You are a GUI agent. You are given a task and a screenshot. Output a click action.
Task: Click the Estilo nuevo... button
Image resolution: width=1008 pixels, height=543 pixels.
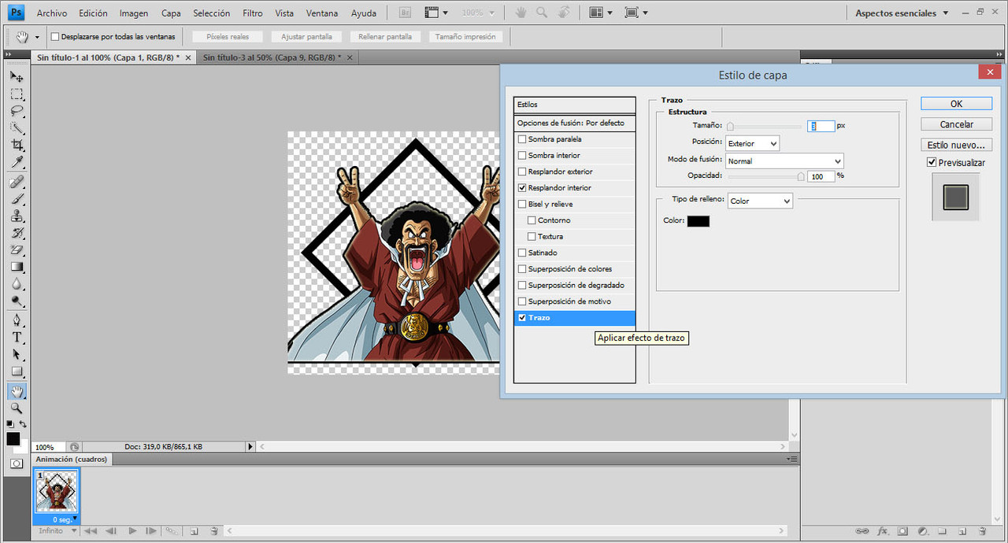tap(956, 145)
